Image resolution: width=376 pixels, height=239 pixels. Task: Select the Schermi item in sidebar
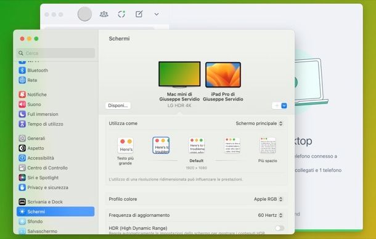coord(55,212)
